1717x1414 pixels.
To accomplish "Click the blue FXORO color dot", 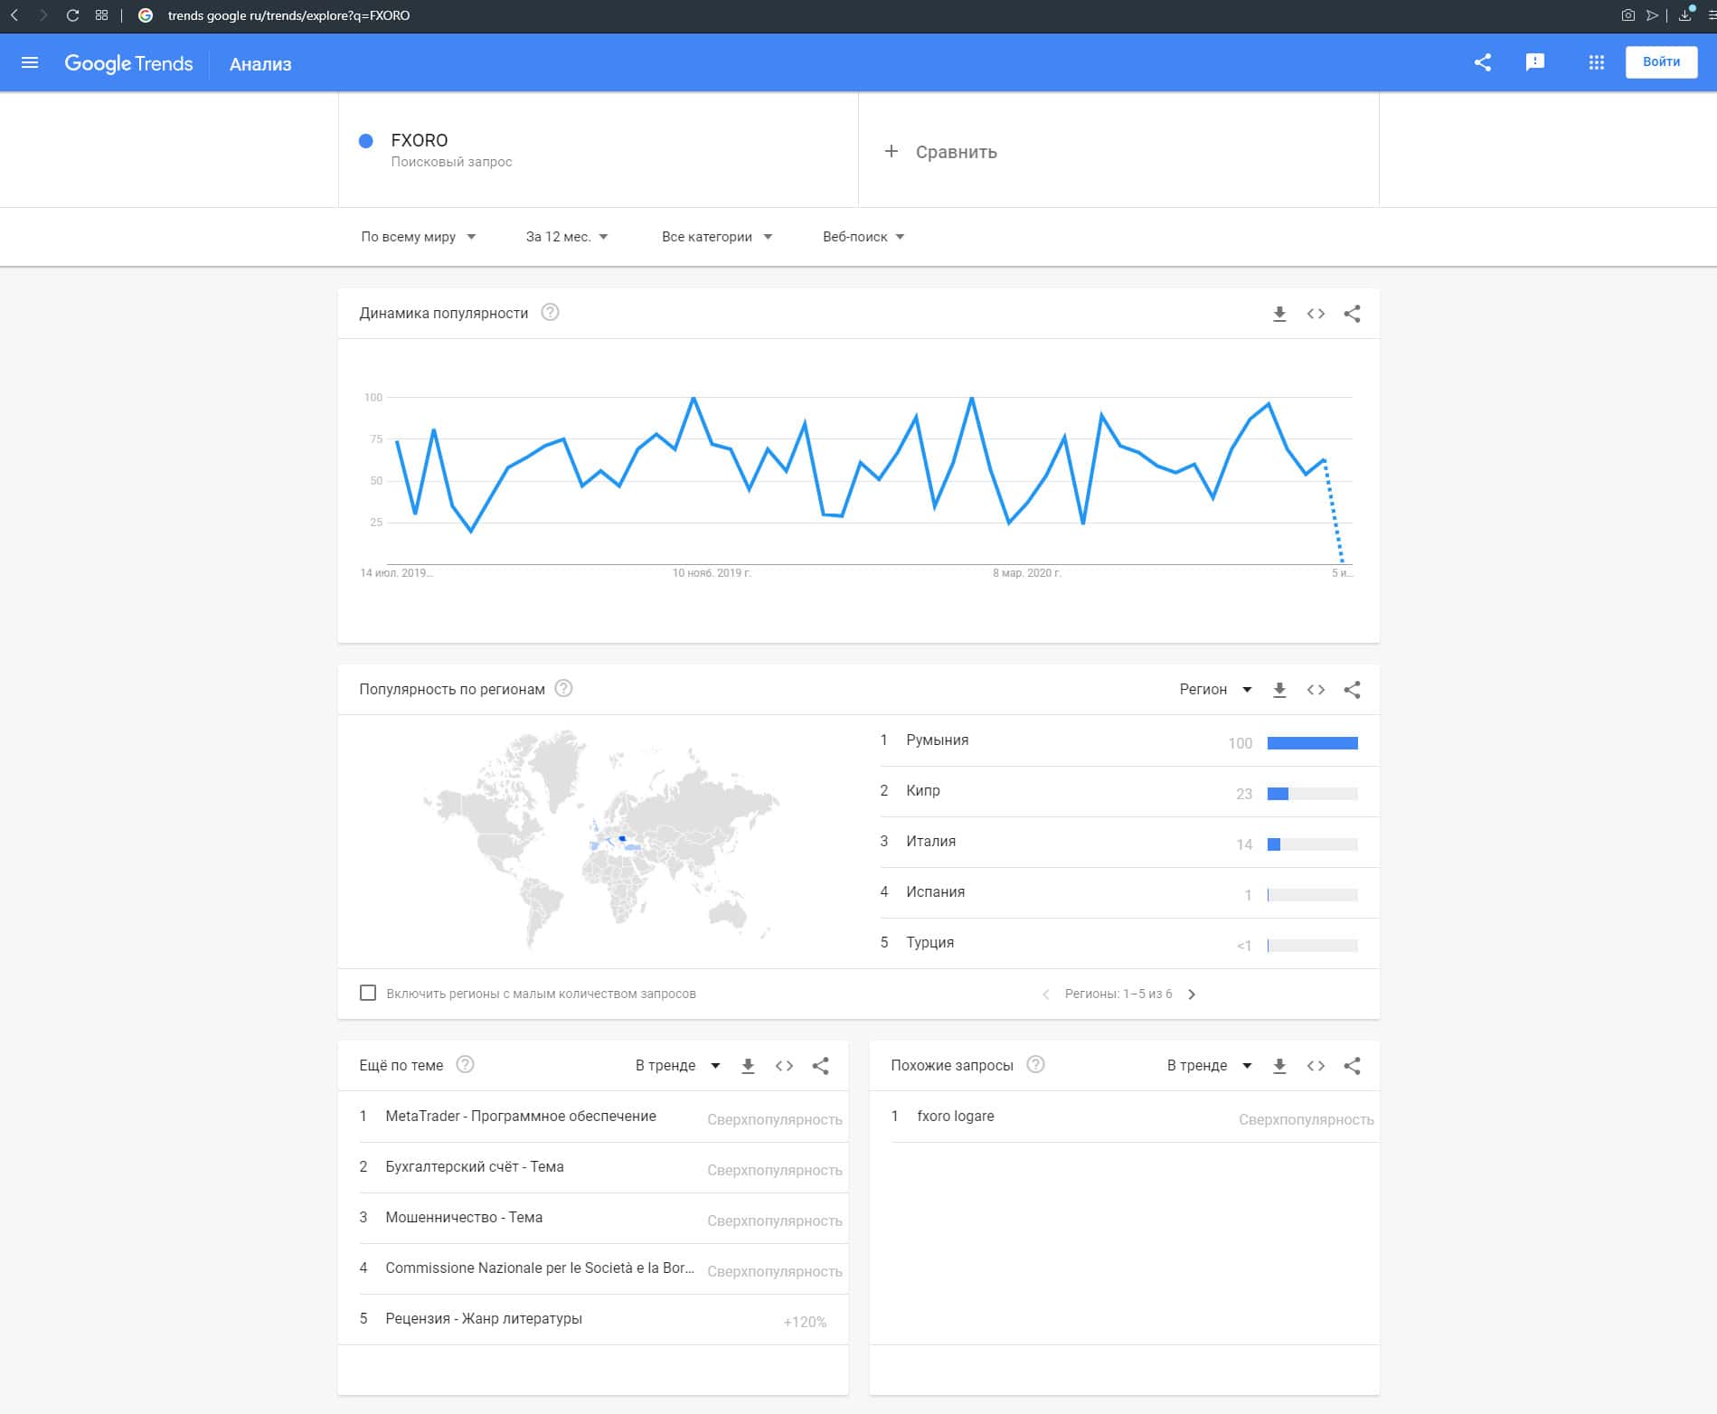I will coord(366,141).
